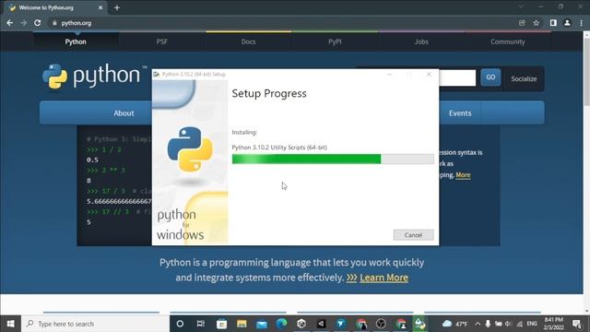Open the weather widget showing 47°F
Viewport: 590px width, 332px height.
pos(454,324)
